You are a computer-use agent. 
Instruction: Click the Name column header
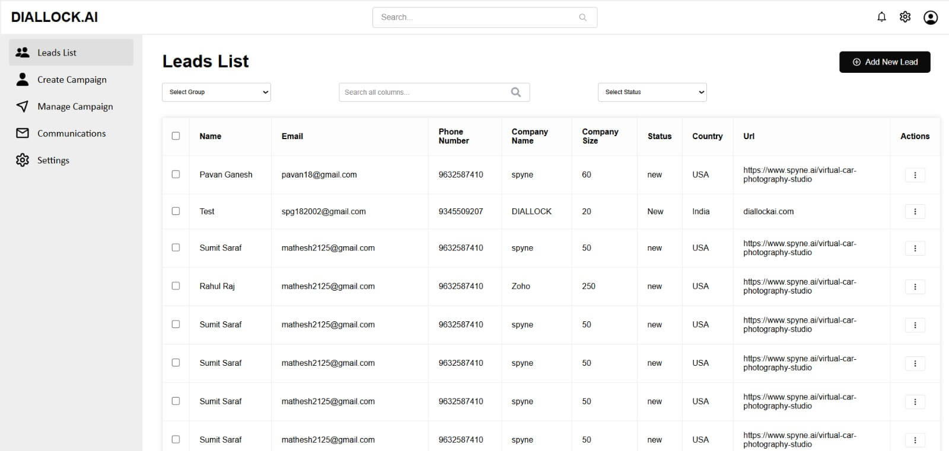(x=210, y=136)
